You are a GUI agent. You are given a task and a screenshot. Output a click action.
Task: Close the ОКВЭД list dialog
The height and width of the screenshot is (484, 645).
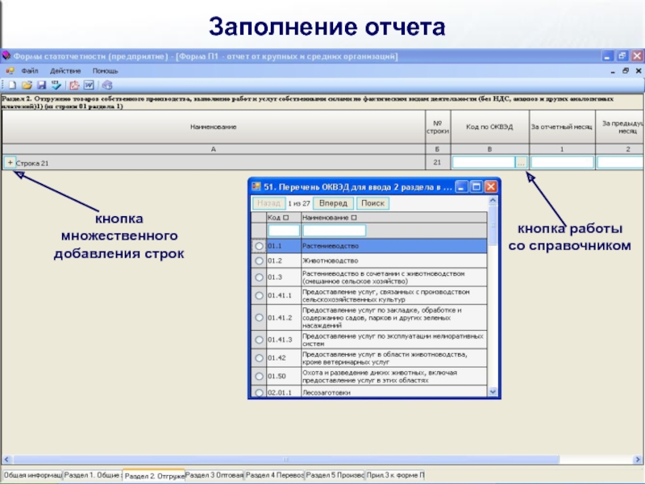click(x=491, y=187)
